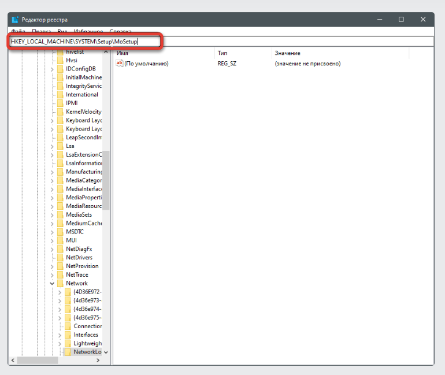The height and width of the screenshot is (375, 445).
Task: Click the NetDrivers folder icon
Action: (60, 258)
